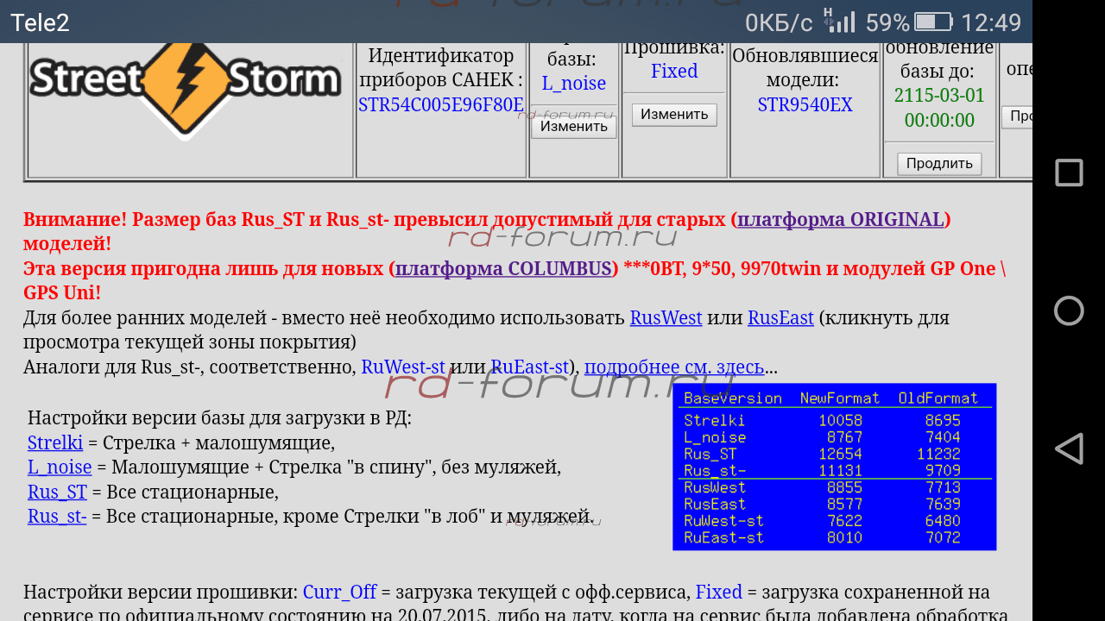Select the Rus_ST base version link
The width and height of the screenshot is (1105, 621).
tap(57, 492)
